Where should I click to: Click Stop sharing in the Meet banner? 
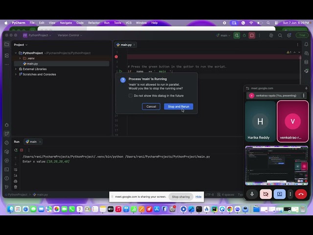pos(180,197)
